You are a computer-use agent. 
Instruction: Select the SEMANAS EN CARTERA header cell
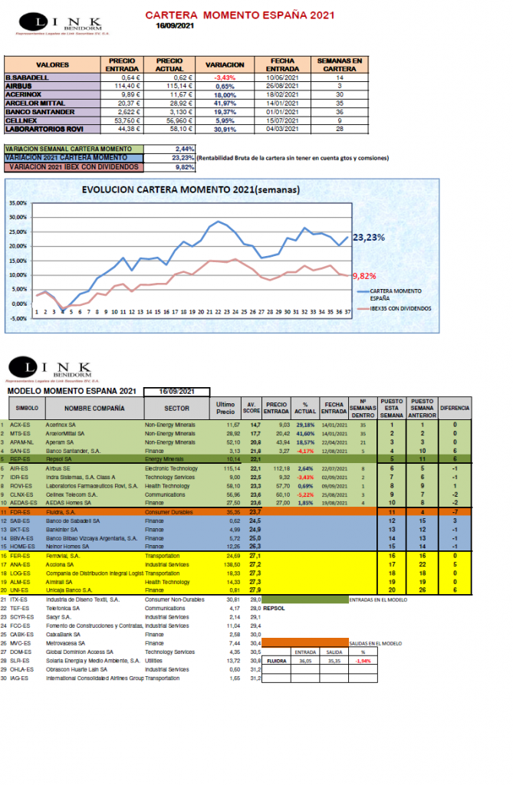click(x=340, y=65)
